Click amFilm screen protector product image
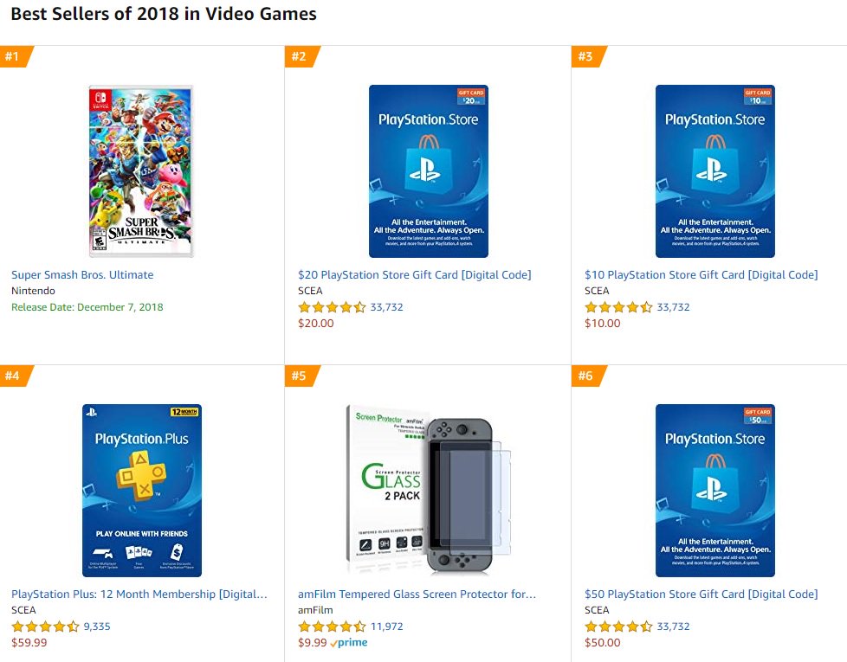 (x=429, y=489)
